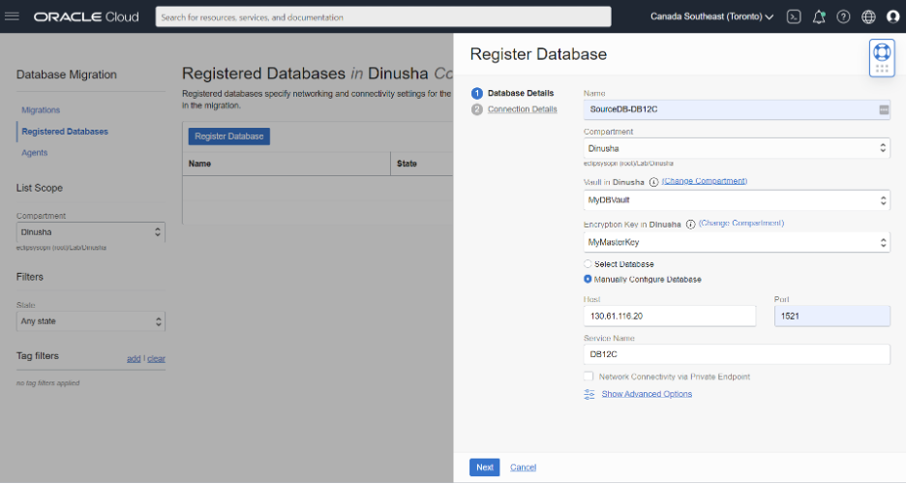Screen dimensions: 906x484
Task: Select the Select Database radio option
Action: point(588,264)
